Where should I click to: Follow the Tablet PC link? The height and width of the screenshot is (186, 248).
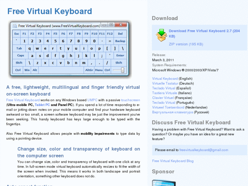tap(42, 105)
